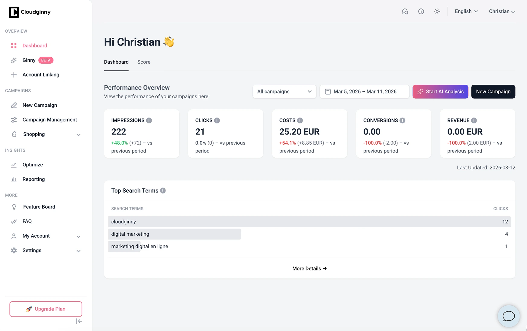Click the More Details link
Viewport: 527px width, 331px height.
(309, 268)
